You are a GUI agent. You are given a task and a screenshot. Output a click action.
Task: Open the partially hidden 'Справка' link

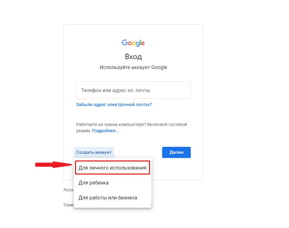[x=68, y=205]
